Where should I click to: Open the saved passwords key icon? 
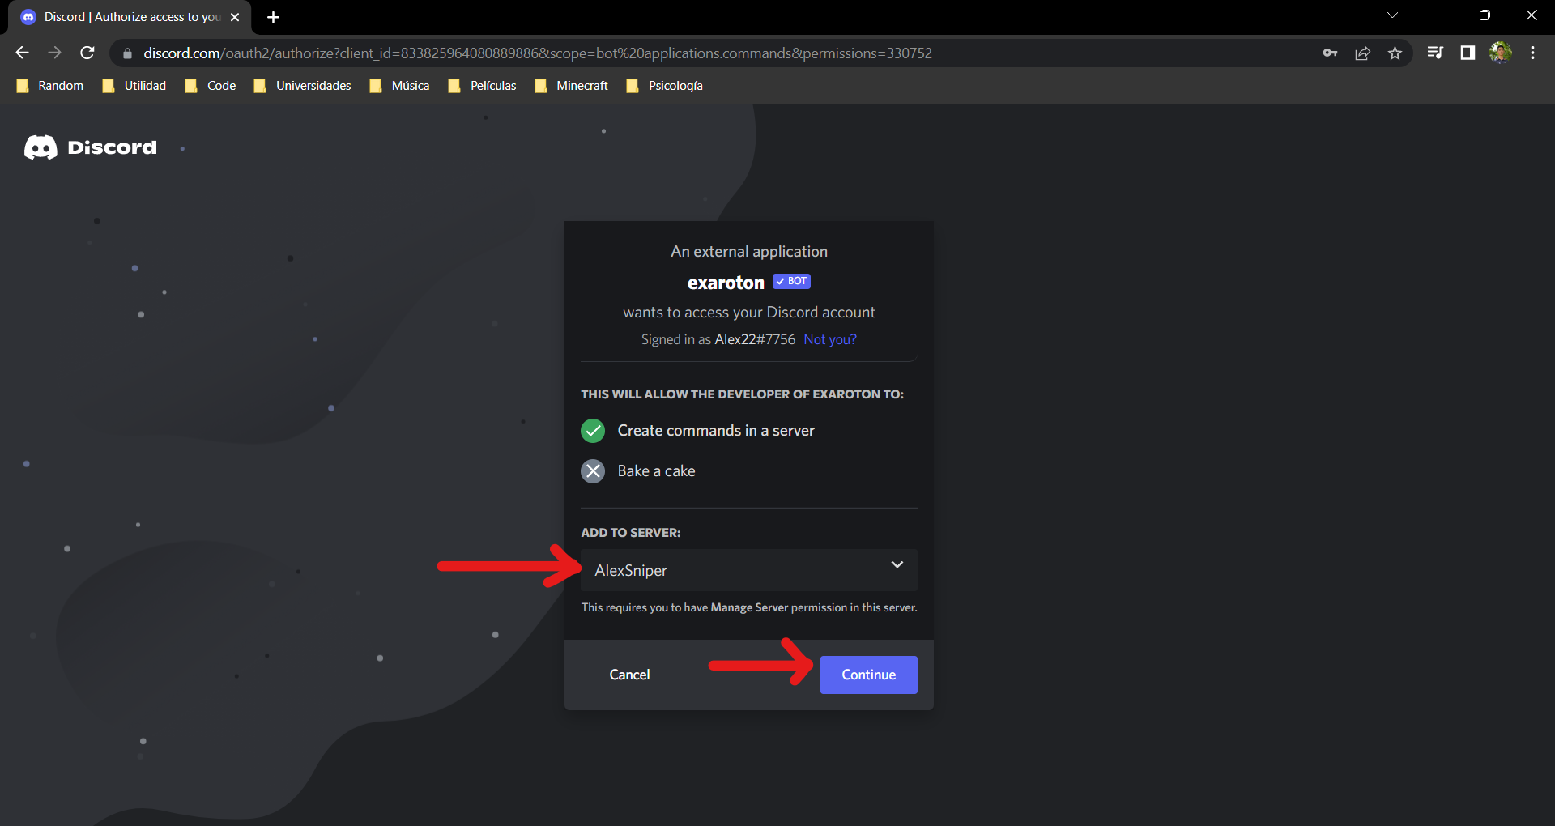coord(1330,53)
